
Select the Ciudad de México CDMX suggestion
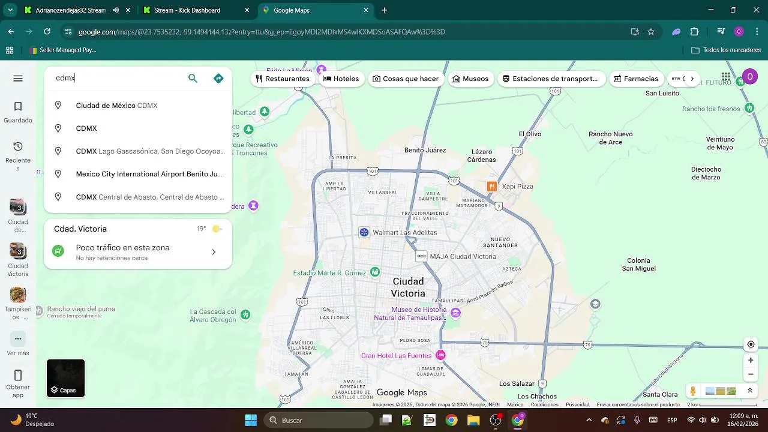(x=138, y=106)
